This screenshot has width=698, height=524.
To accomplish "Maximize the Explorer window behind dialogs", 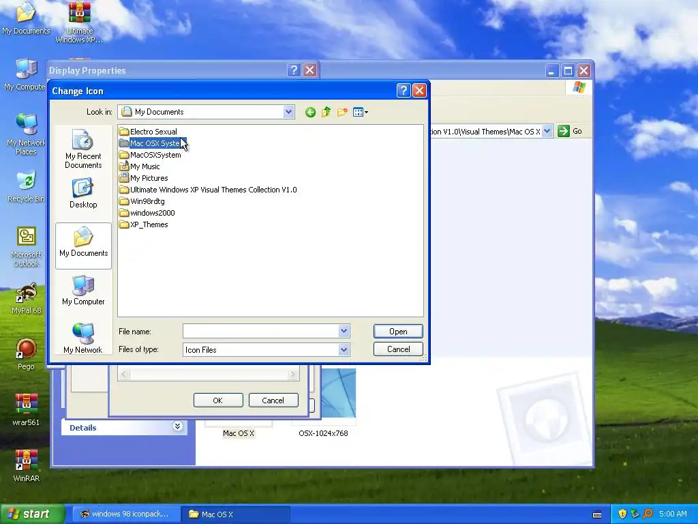I will pyautogui.click(x=568, y=70).
